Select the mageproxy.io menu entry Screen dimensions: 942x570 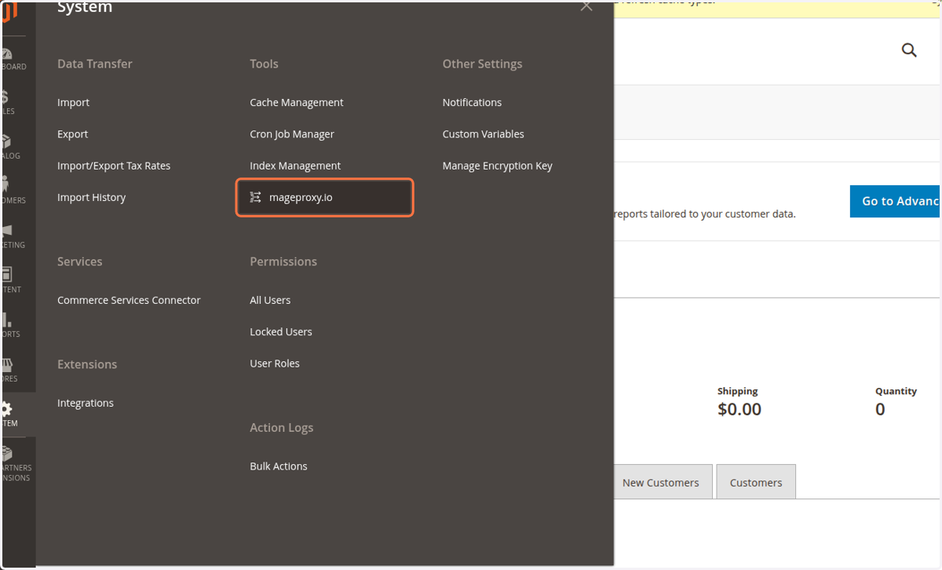(x=324, y=197)
